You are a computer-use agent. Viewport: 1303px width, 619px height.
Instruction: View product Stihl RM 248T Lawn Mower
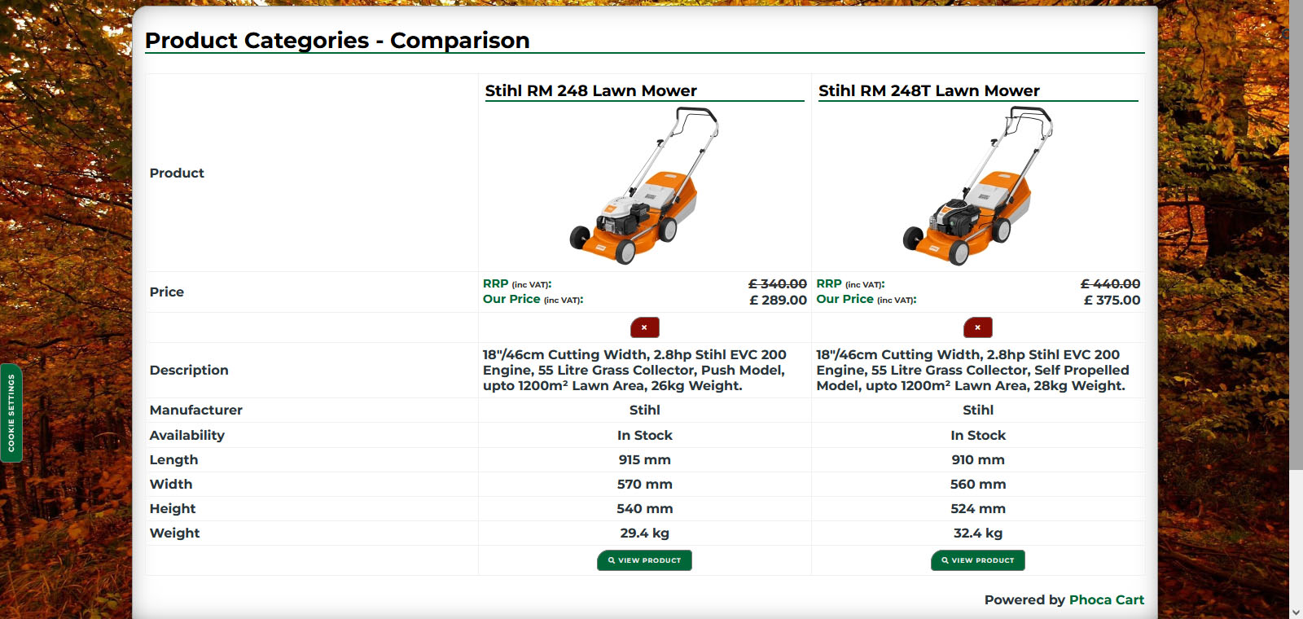(977, 560)
